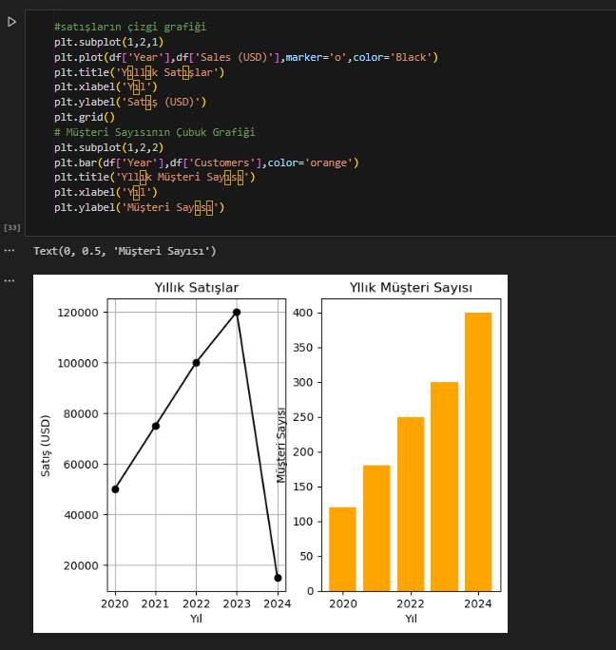616x650 pixels.
Task: Run the code cell with the play button
Action: [x=11, y=22]
